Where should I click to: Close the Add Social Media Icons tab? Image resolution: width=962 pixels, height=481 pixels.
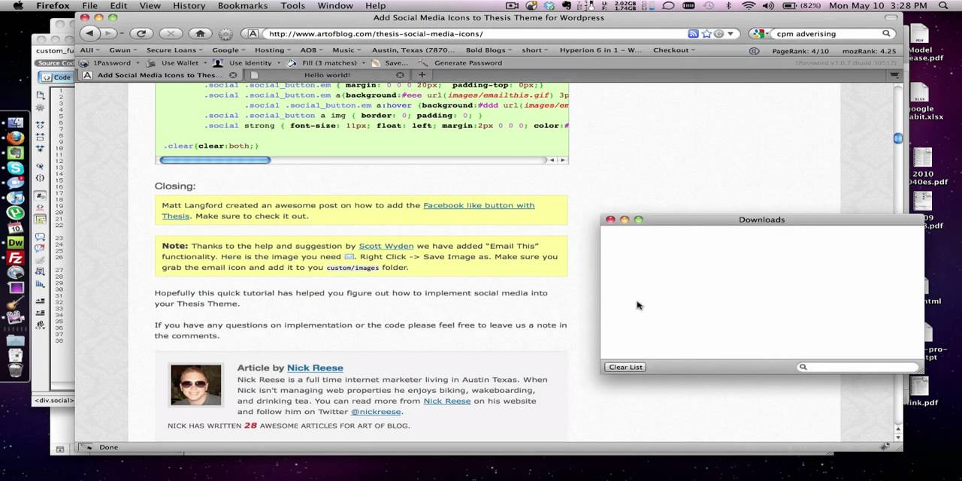click(233, 75)
